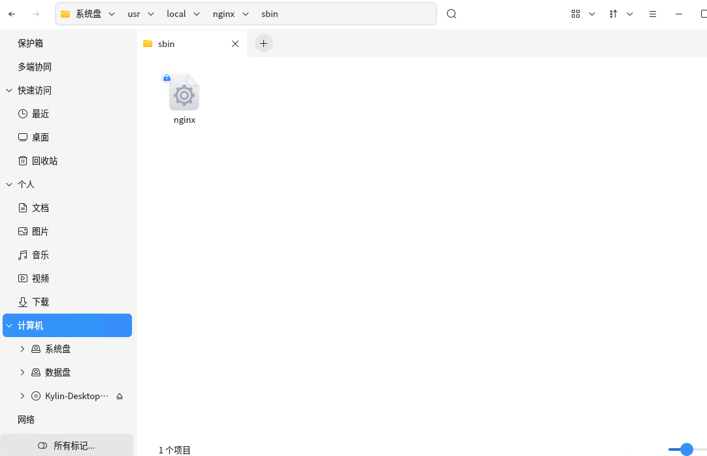Expand dropdown next to nginx in path bar
The image size is (707, 456).
246,14
